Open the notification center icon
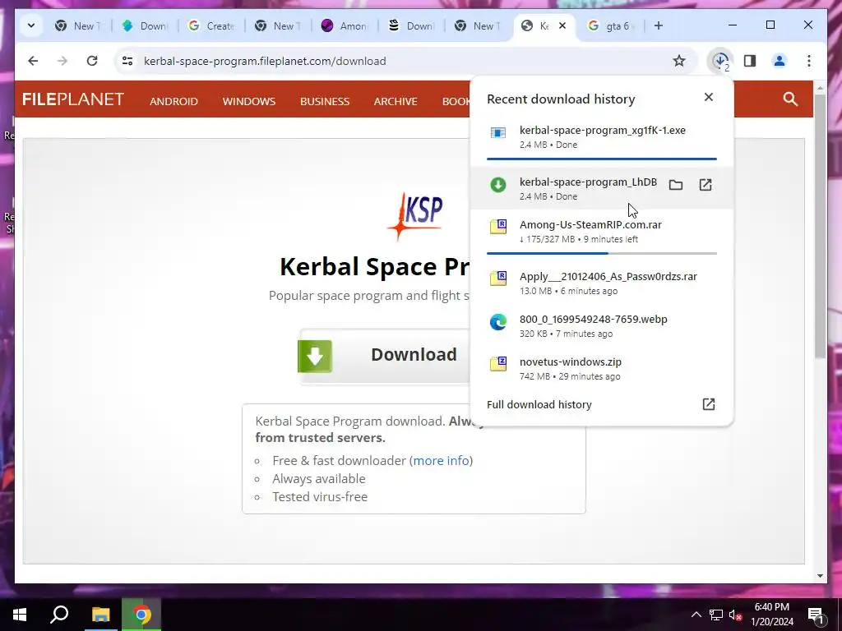The image size is (842, 631). point(816,615)
